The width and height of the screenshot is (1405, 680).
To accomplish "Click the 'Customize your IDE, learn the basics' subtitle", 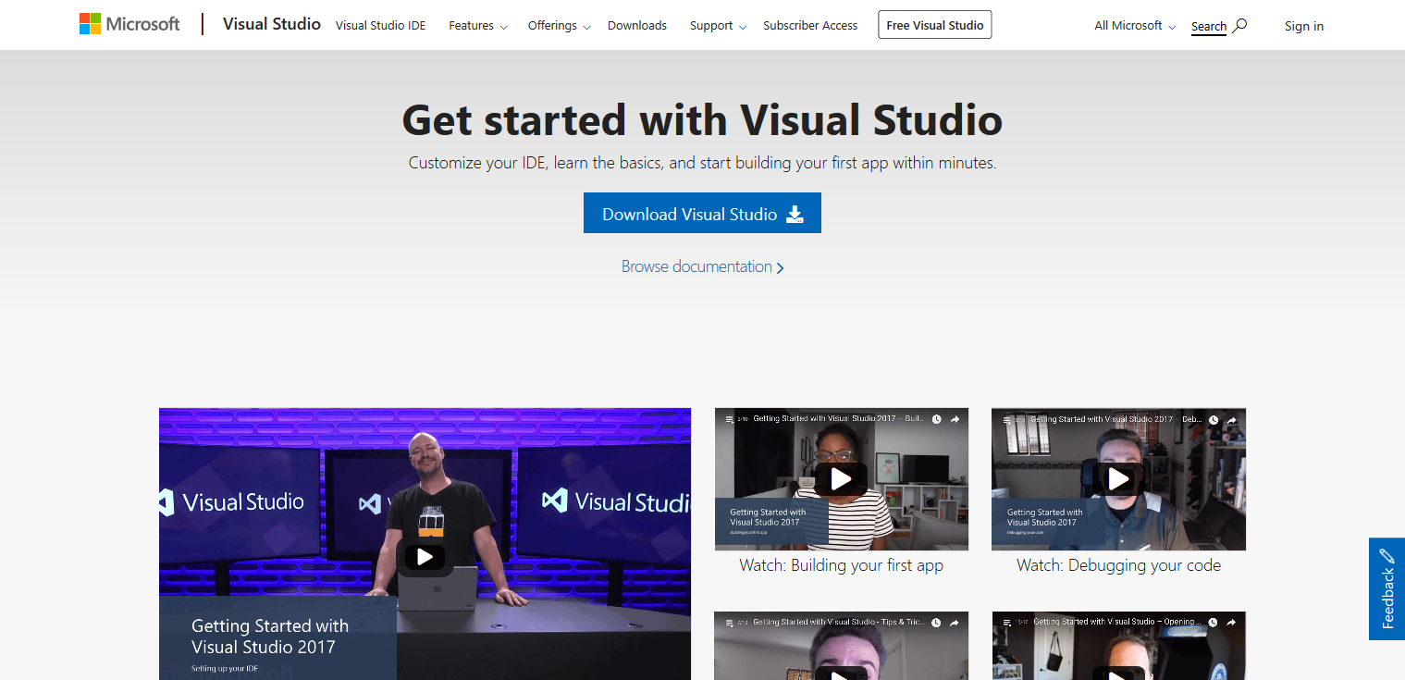I will [702, 163].
